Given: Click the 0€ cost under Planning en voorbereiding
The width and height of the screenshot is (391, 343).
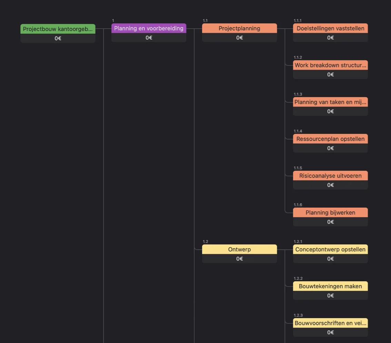Looking at the screenshot, I should 149,38.
